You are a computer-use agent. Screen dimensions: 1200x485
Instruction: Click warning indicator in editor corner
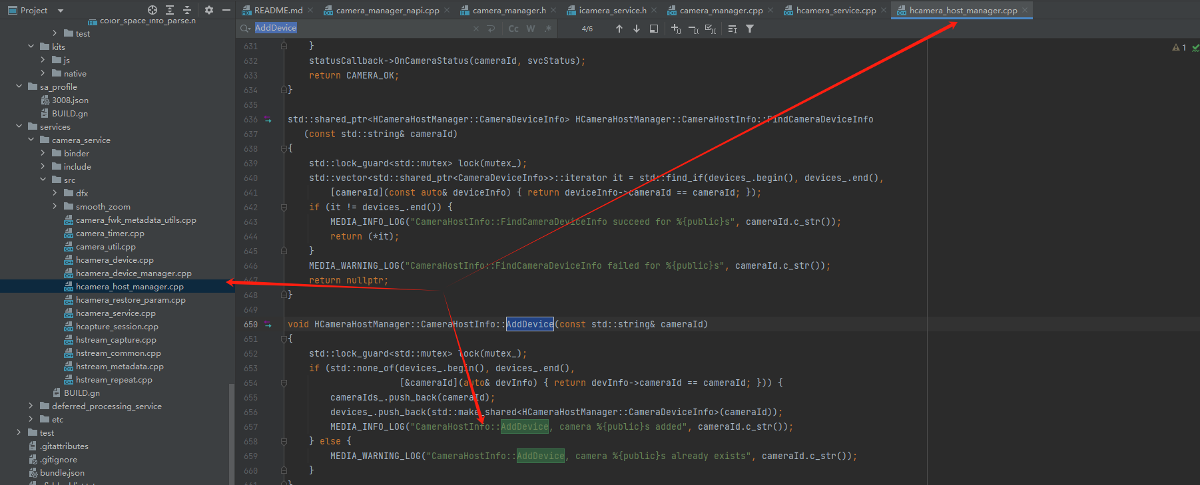pyautogui.click(x=1179, y=47)
